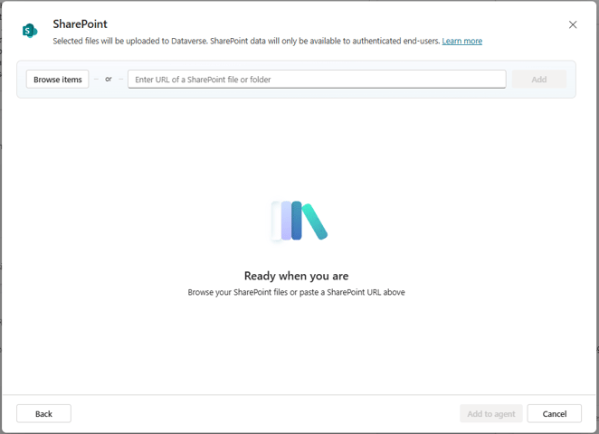The height and width of the screenshot is (434, 599).
Task: Click the SharePoint dialog title text
Action: click(x=80, y=24)
